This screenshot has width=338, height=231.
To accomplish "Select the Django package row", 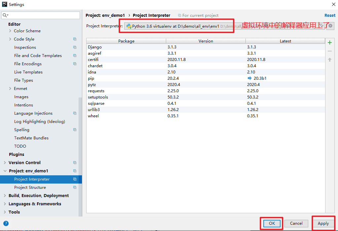I will click(206, 47).
